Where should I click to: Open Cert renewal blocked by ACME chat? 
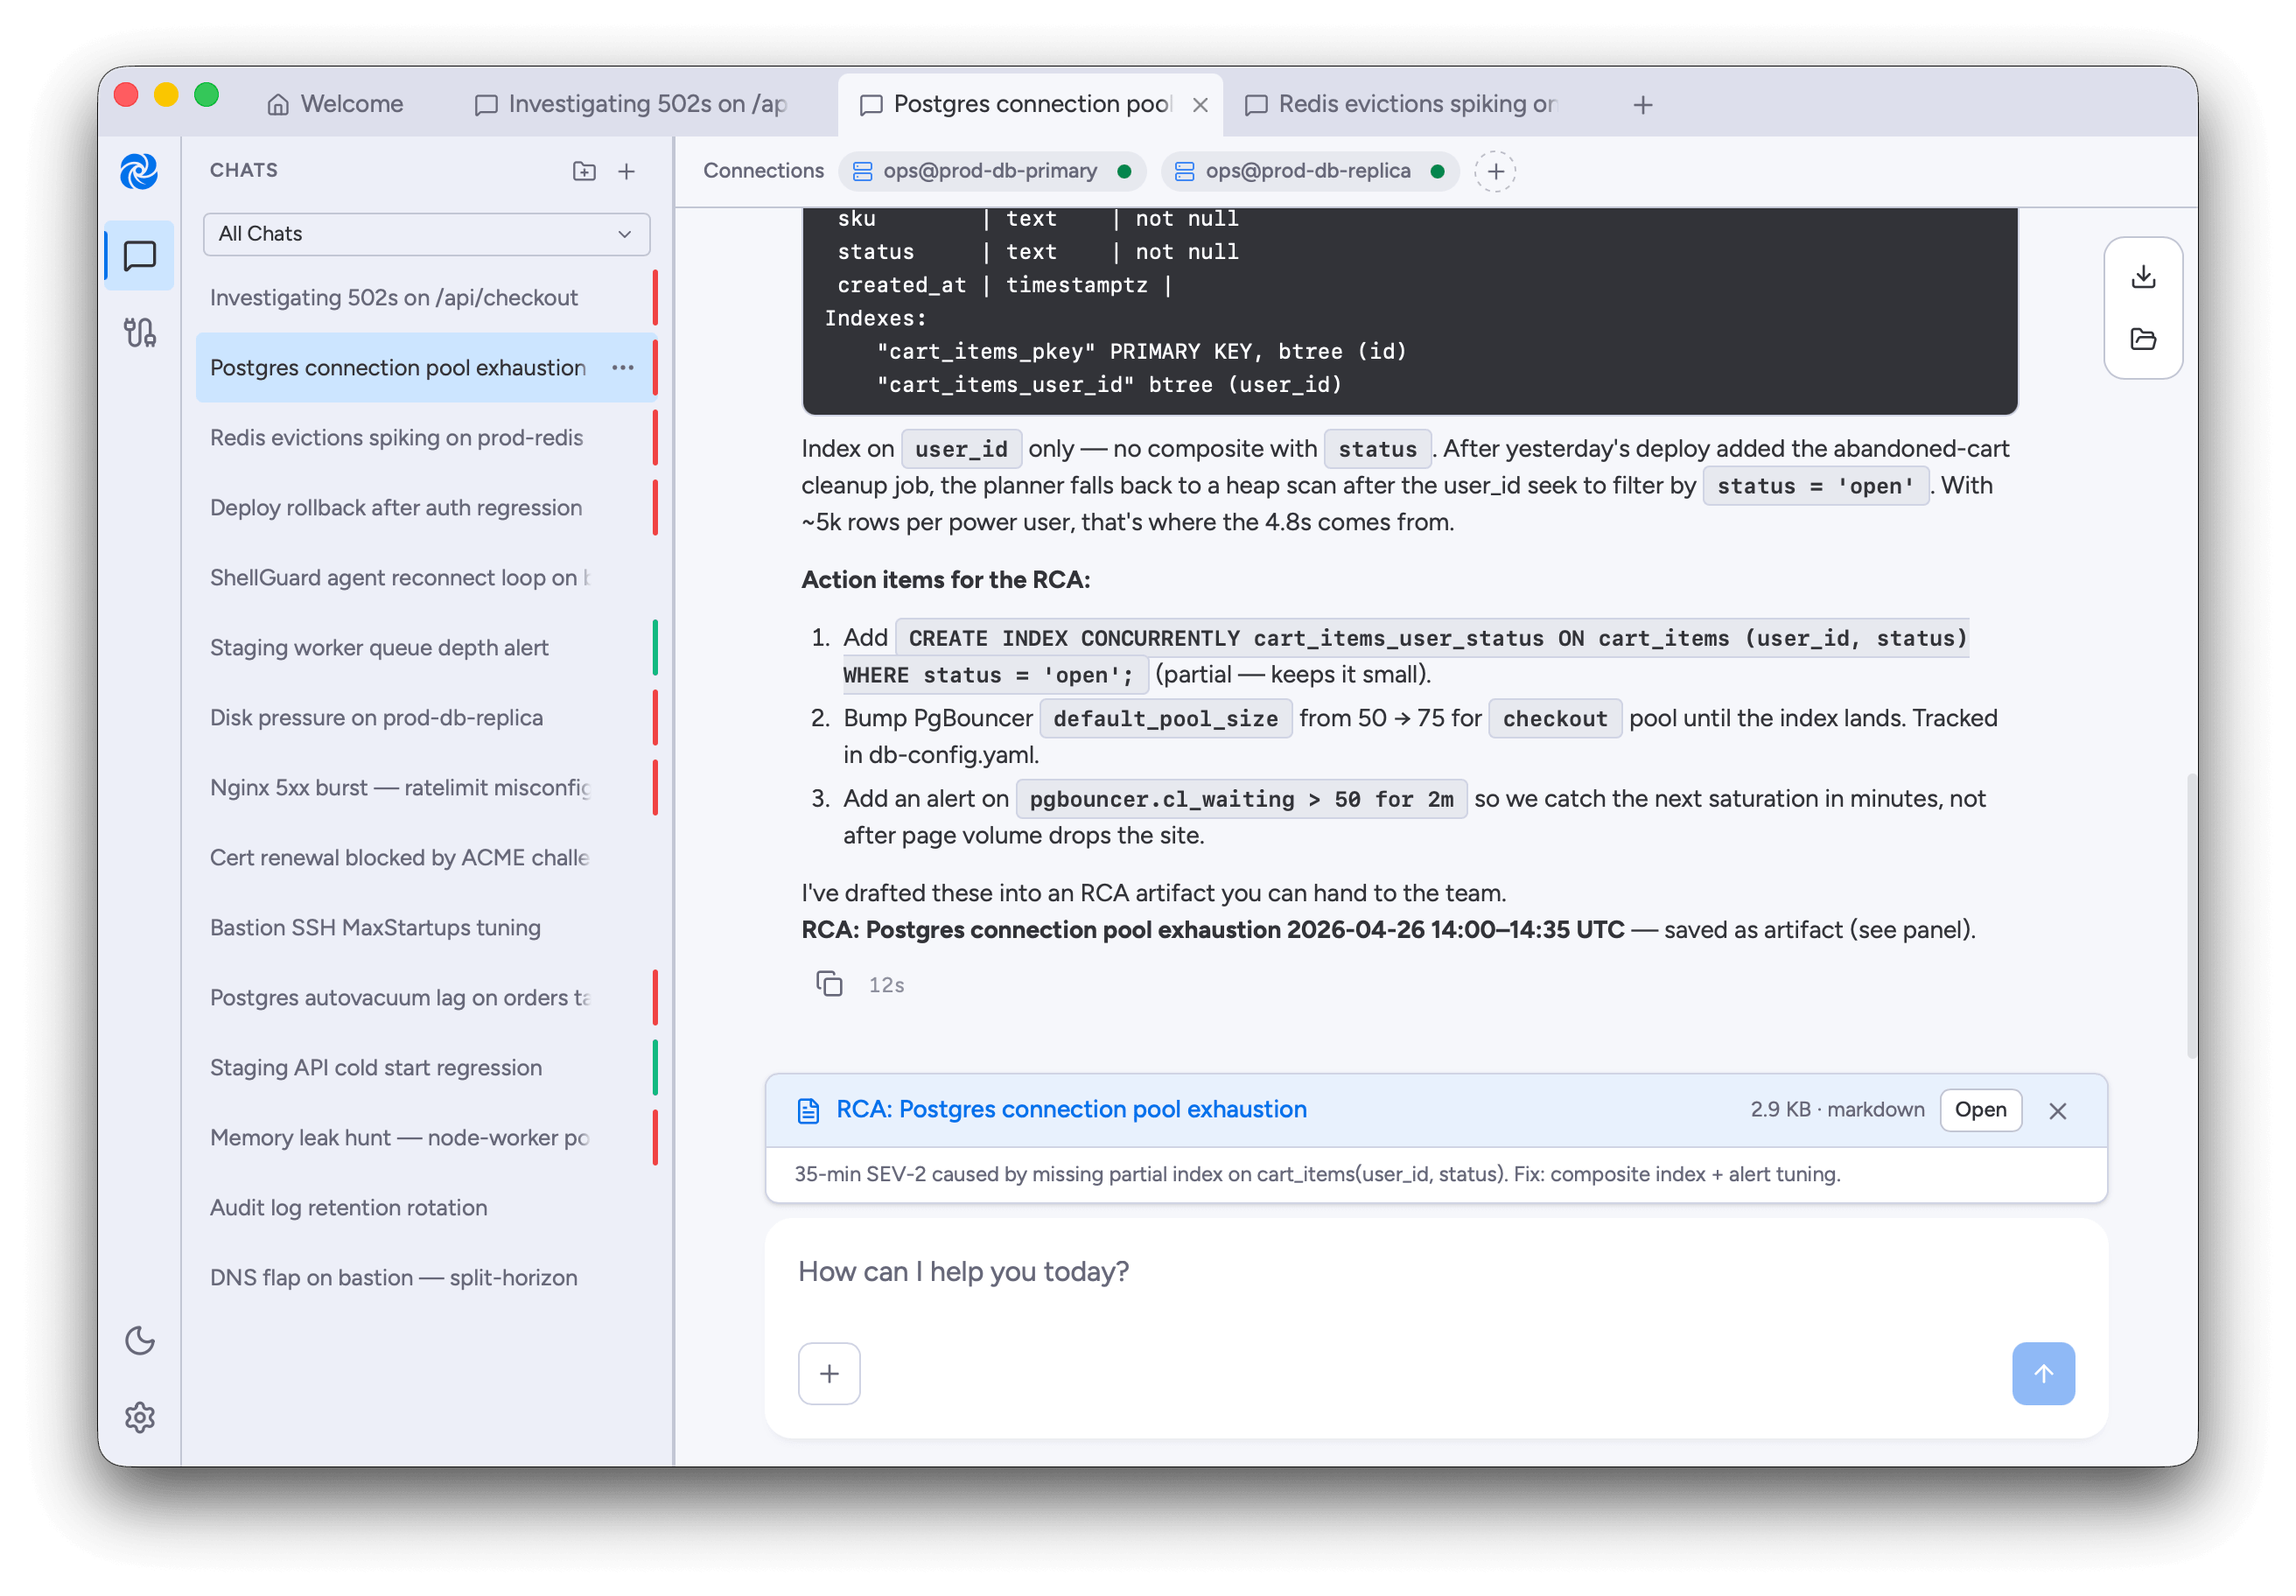pyautogui.click(x=425, y=857)
